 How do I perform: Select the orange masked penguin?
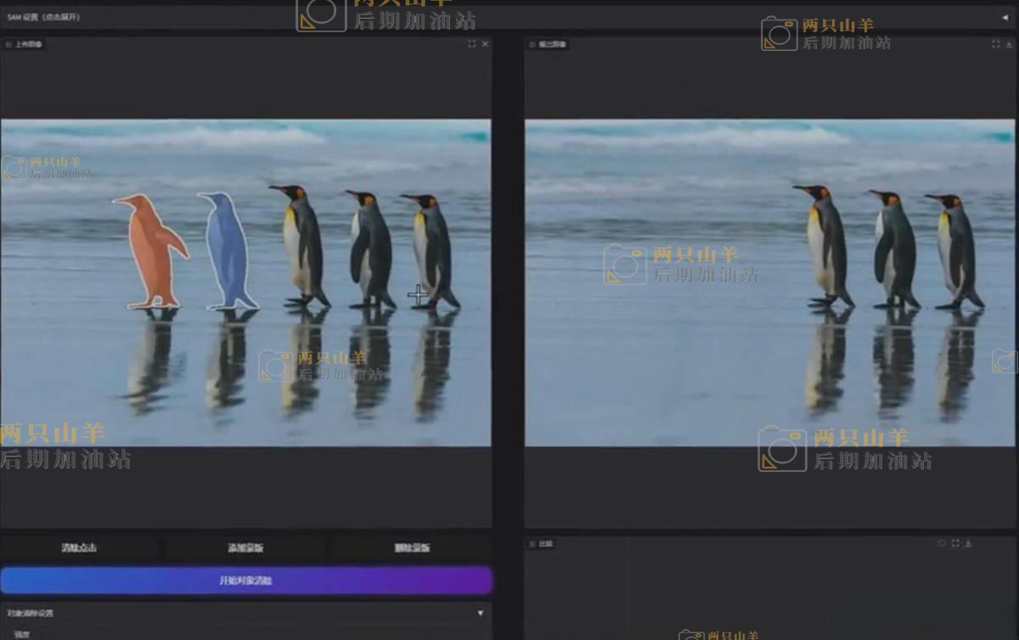(x=151, y=250)
